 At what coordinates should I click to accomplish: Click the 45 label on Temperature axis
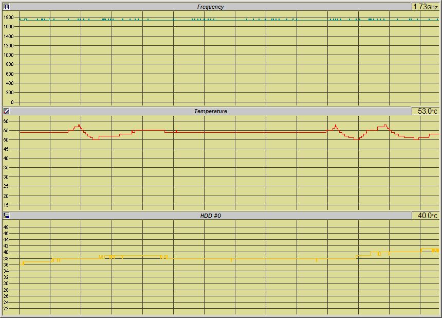coord(6,149)
